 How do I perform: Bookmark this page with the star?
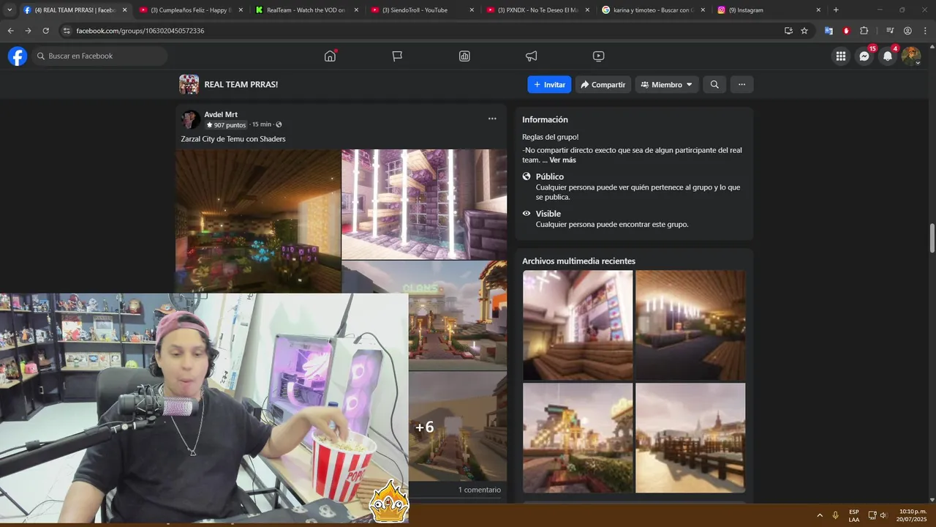(x=804, y=31)
